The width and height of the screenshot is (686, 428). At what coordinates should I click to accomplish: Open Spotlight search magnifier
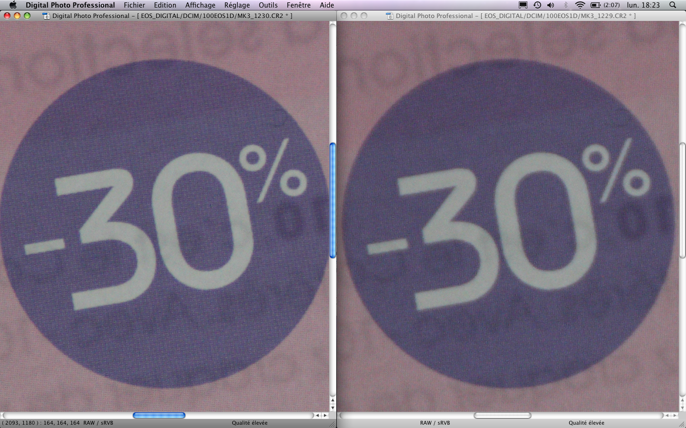[x=673, y=5]
